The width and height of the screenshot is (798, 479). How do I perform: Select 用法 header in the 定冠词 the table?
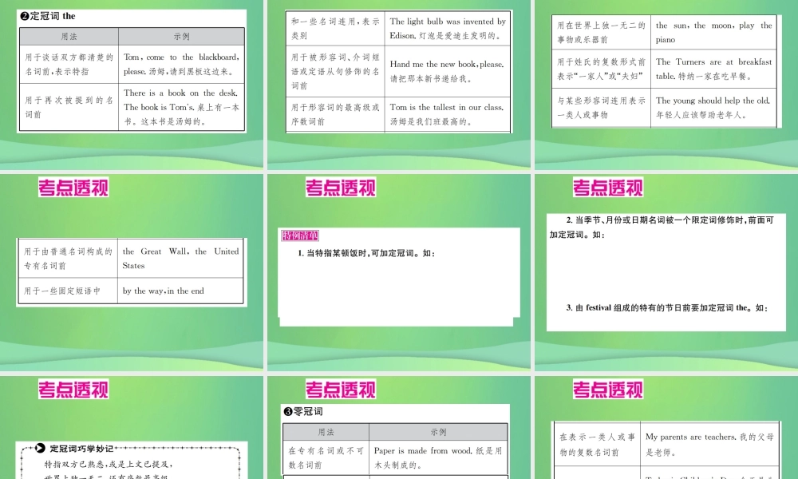pos(69,37)
